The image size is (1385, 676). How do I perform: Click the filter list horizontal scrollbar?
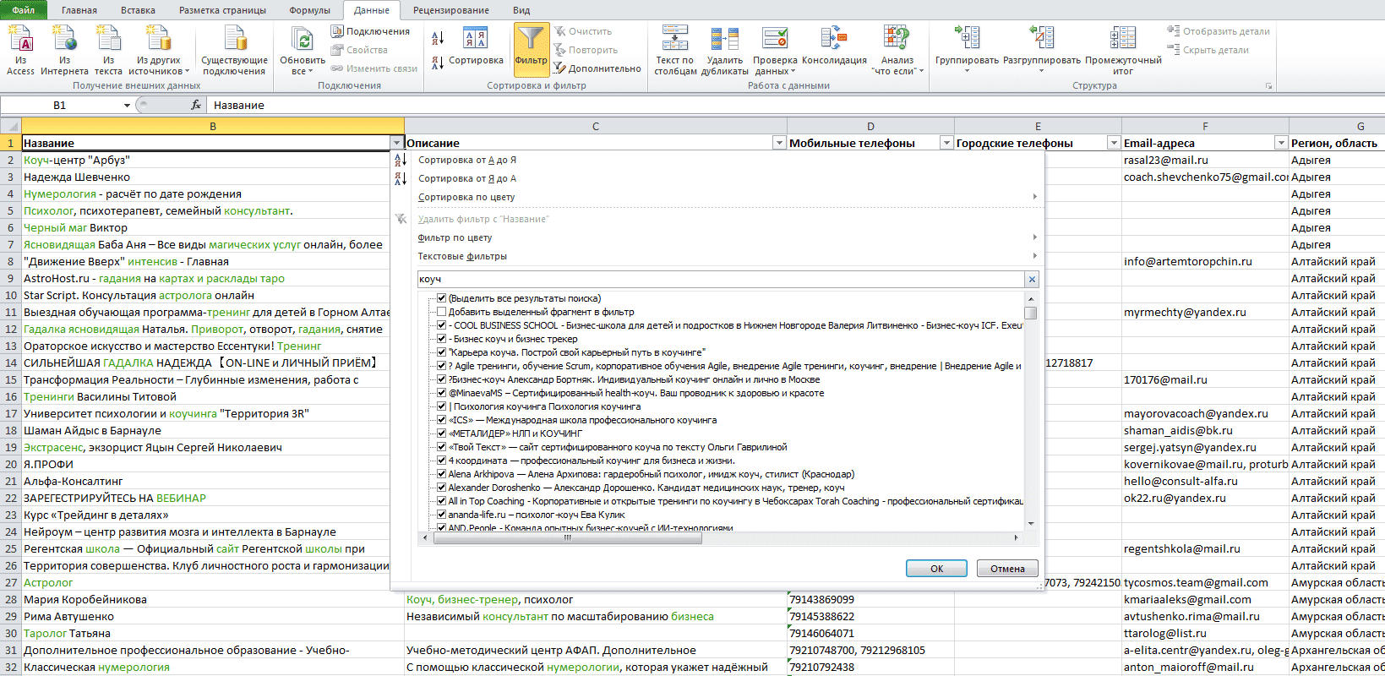pos(720,537)
